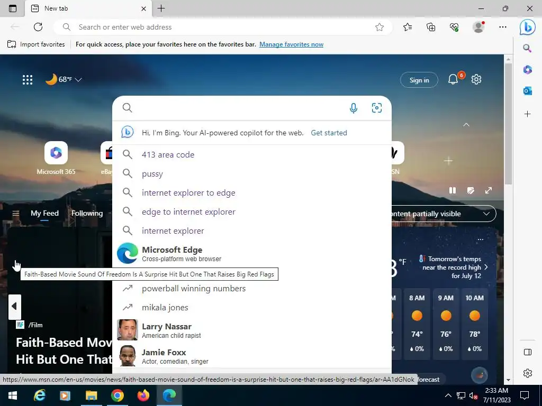Launch Google Chrome from taskbar
Screen dimensions: 542x406
tap(117, 395)
